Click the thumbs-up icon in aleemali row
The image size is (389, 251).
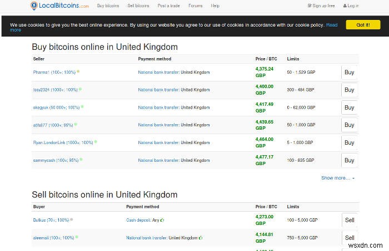click(x=201, y=238)
